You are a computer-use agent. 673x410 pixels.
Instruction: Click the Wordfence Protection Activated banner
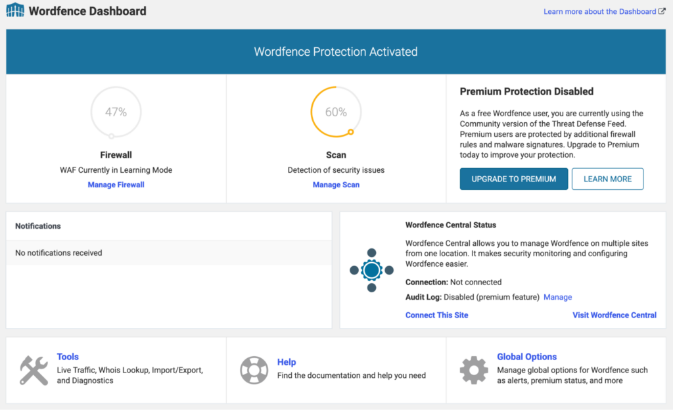click(336, 51)
